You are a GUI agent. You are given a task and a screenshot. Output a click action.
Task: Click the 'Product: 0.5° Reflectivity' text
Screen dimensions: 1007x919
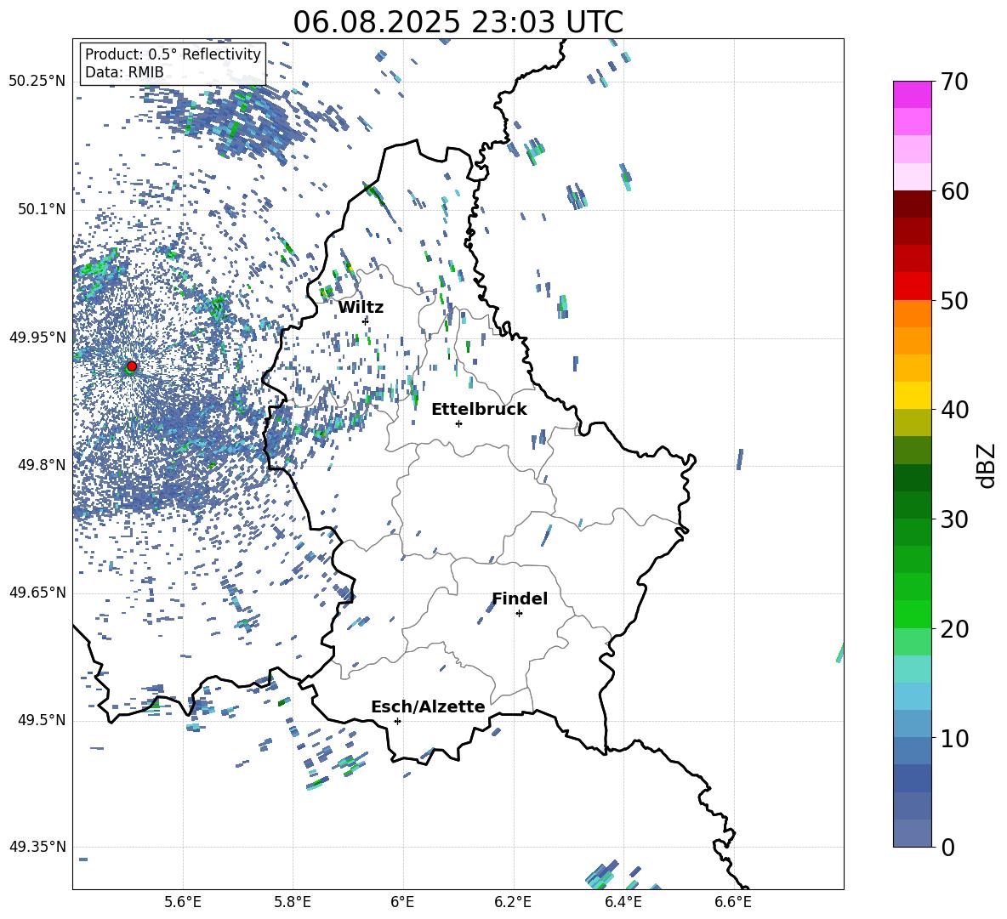[x=173, y=54]
